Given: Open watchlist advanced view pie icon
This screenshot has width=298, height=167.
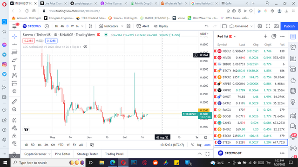Looking at the screenshot, I should point(274,36).
